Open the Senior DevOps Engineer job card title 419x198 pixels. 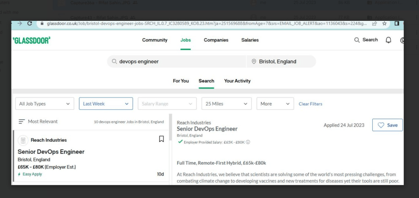(51, 151)
